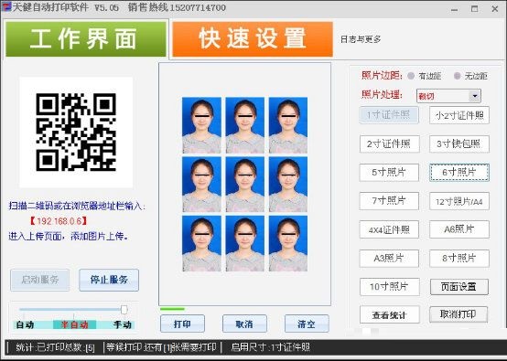Screen dimensions: 507x361
Task: Click the green print progress bar
Action: click(x=172, y=309)
